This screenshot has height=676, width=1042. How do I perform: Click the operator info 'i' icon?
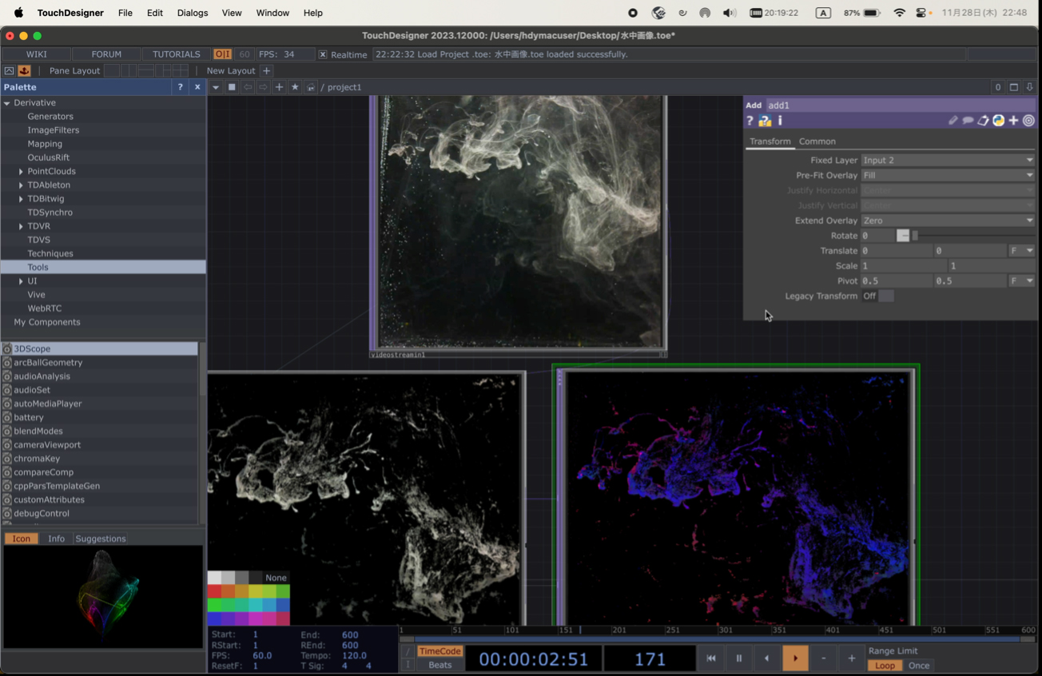point(780,121)
